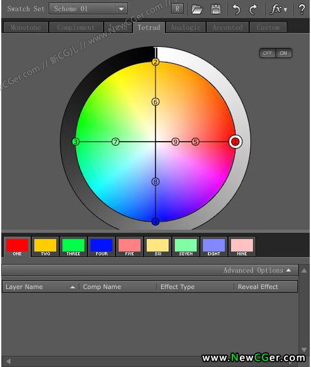Select color handle 3 on green edge
The width and height of the screenshot is (311, 367).
coord(76,142)
